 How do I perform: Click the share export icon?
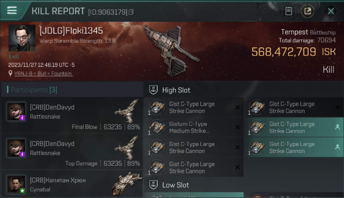[307, 11]
